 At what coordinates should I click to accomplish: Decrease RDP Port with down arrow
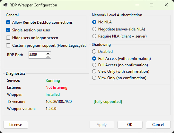click(x=48, y=56)
